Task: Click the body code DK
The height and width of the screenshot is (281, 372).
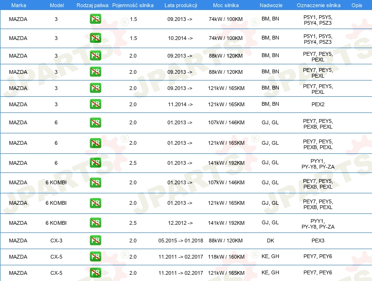Action: tap(271, 241)
